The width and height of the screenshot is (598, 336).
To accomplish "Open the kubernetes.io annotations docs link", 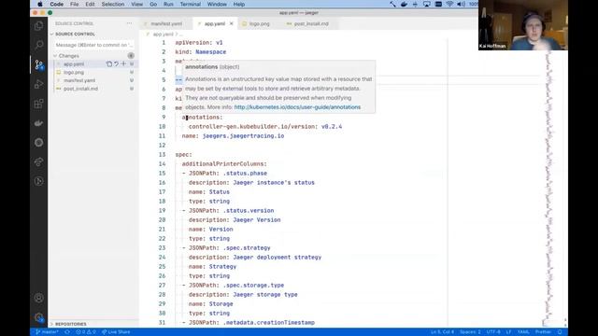I will [297, 107].
